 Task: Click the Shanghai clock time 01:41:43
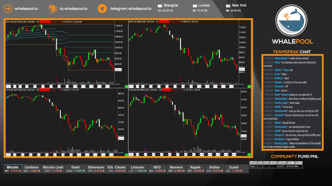pyautogui.click(x=168, y=11)
